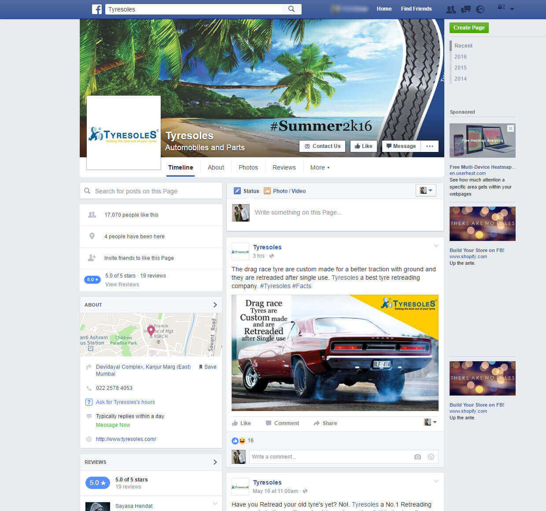The height and width of the screenshot is (511, 546).
Task: Click the directions arrow icon beside Devidayal Complex
Action: (89, 367)
